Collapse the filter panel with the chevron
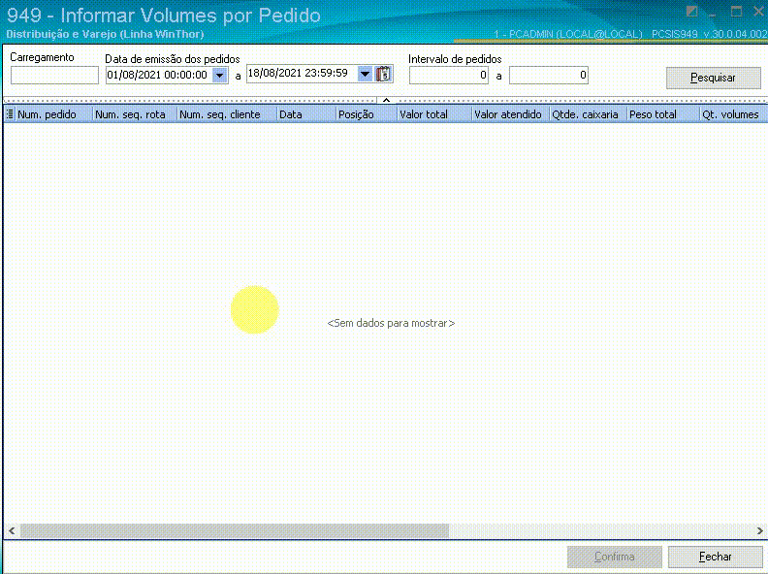768x574 pixels. (x=386, y=100)
